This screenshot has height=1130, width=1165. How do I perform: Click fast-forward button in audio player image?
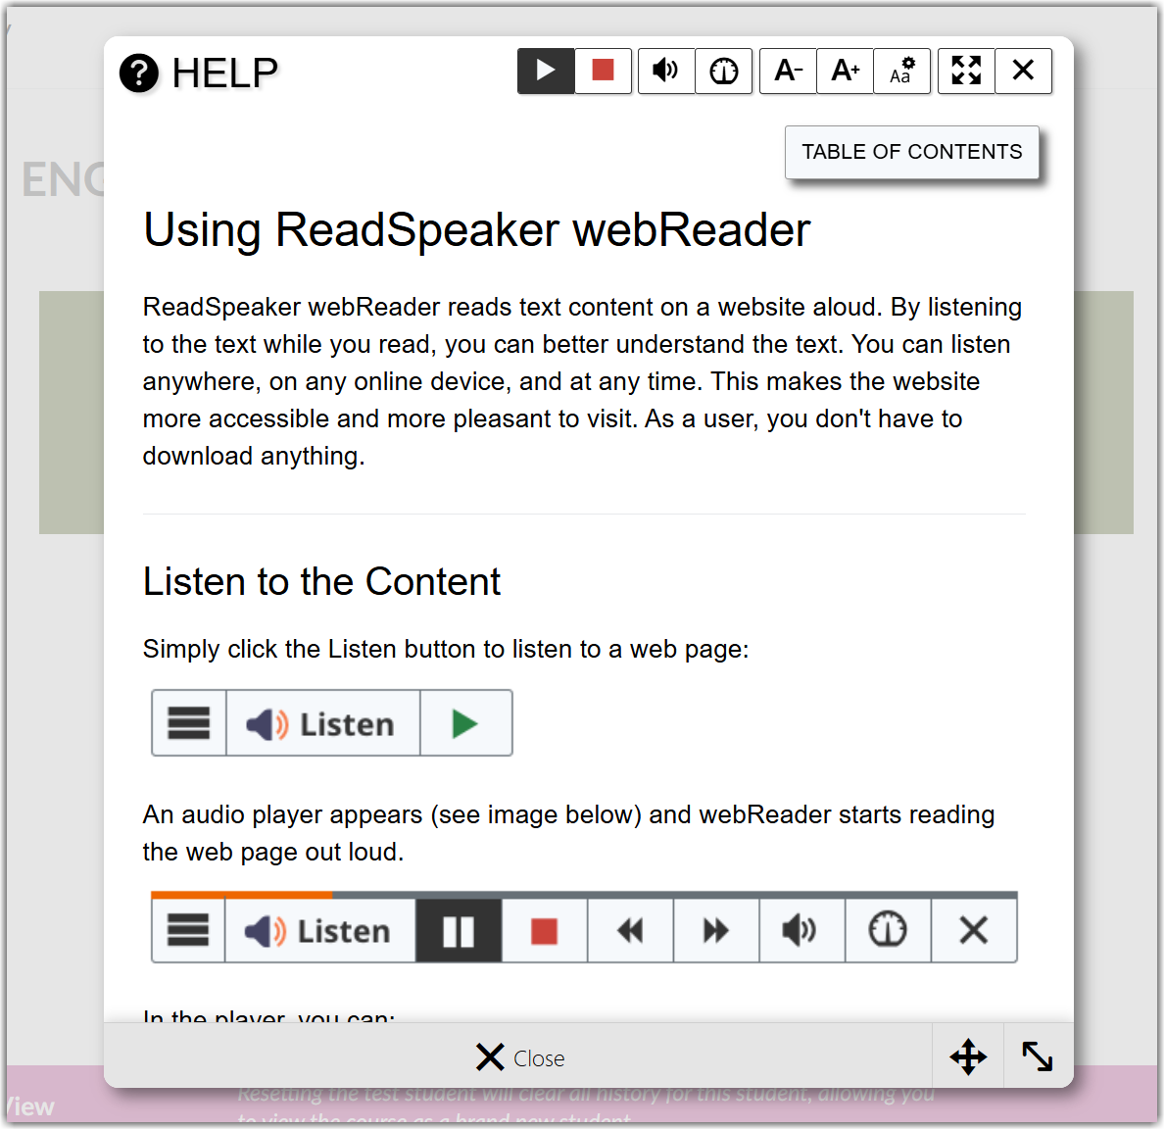[716, 930]
